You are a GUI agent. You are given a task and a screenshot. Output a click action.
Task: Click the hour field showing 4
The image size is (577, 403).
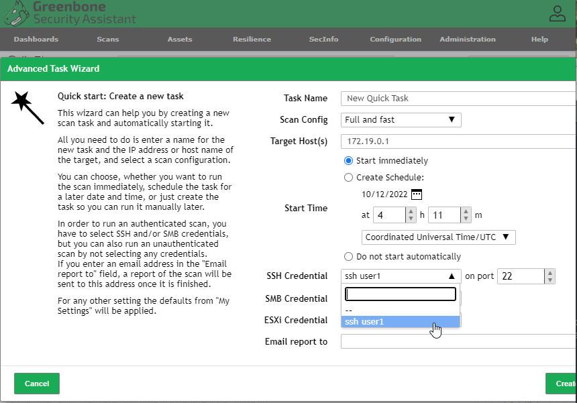390,215
